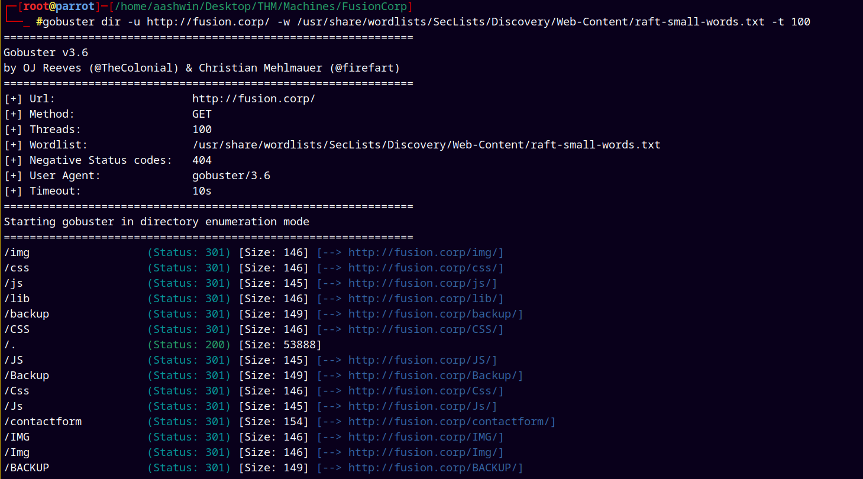Click the (Status: 200) text
Screen dimensions: 863x479
pyautogui.click(x=189, y=345)
